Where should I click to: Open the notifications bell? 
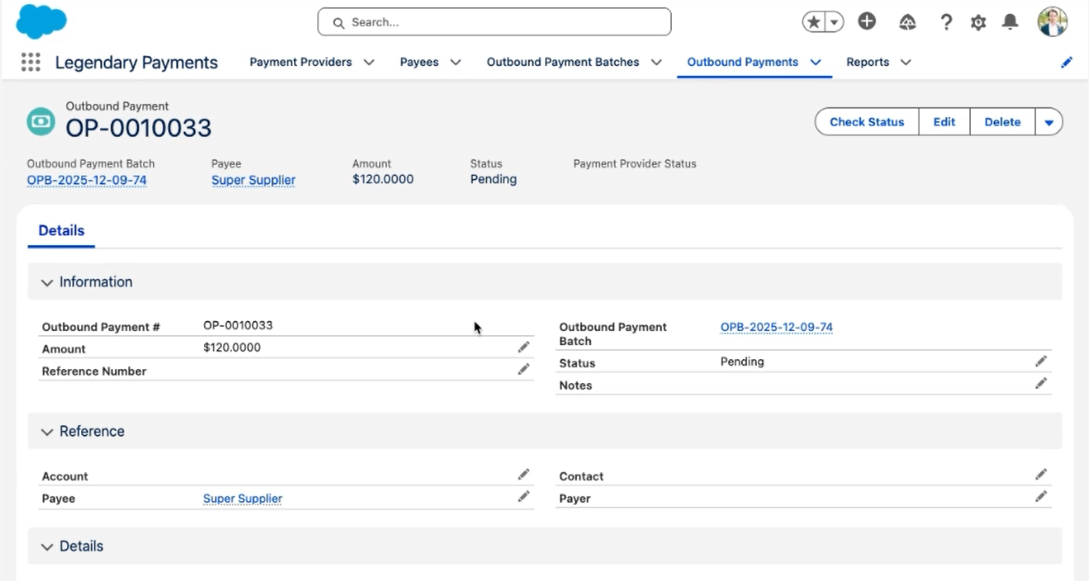[1010, 22]
